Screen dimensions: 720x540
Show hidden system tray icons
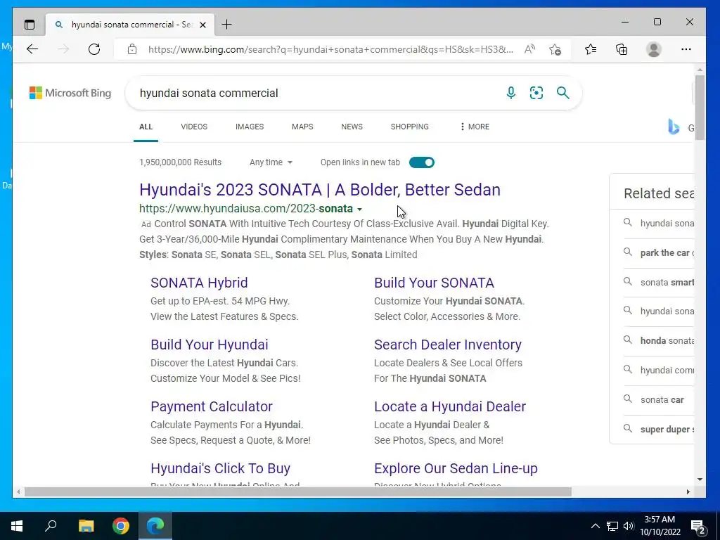coord(595,526)
